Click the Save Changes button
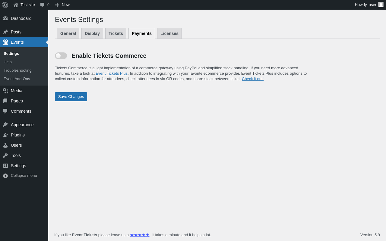 [71, 97]
